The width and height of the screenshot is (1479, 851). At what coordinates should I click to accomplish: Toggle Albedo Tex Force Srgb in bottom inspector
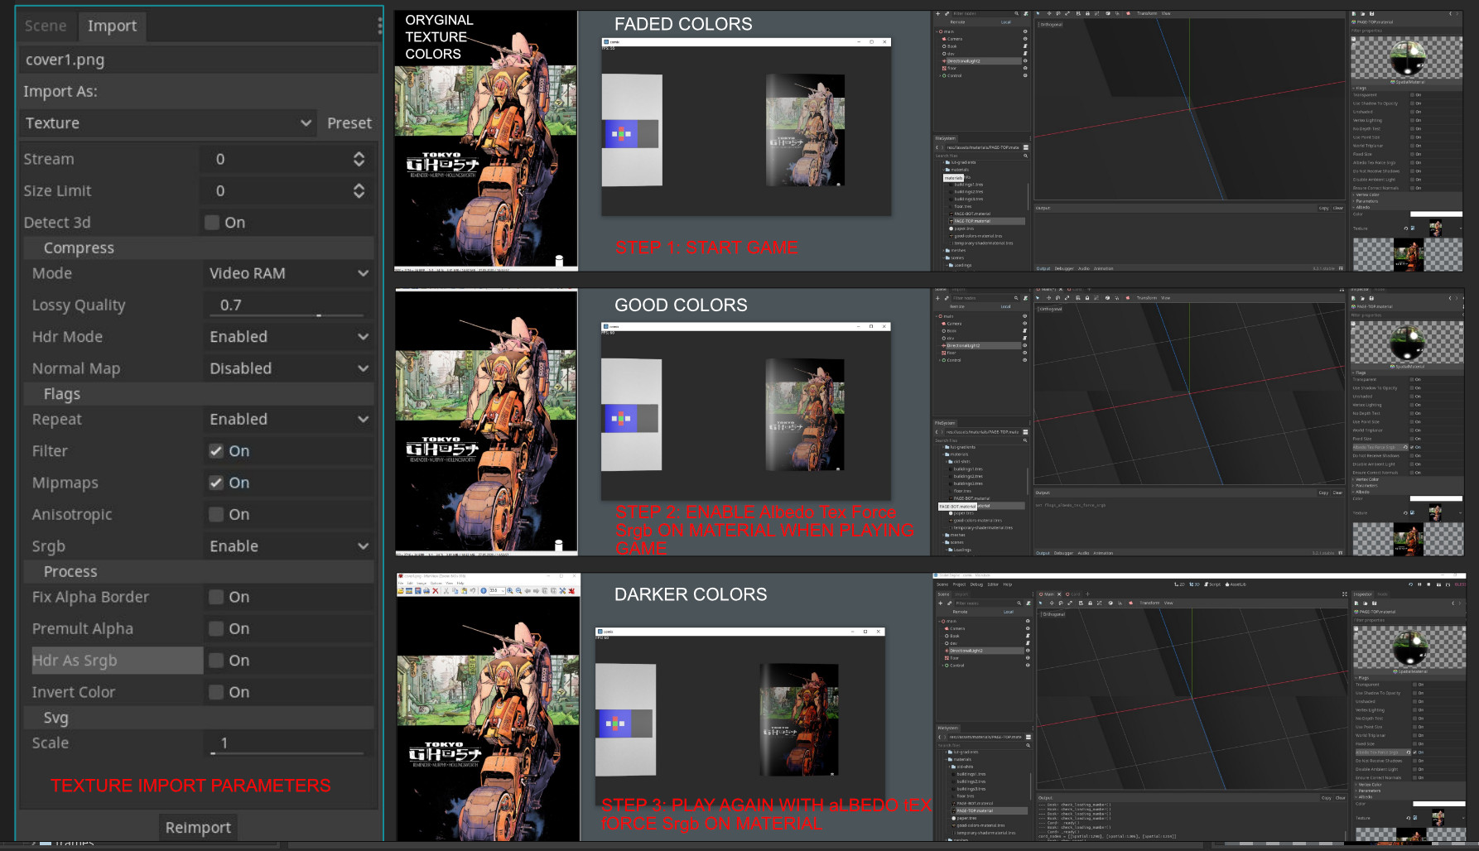pyautogui.click(x=1415, y=752)
